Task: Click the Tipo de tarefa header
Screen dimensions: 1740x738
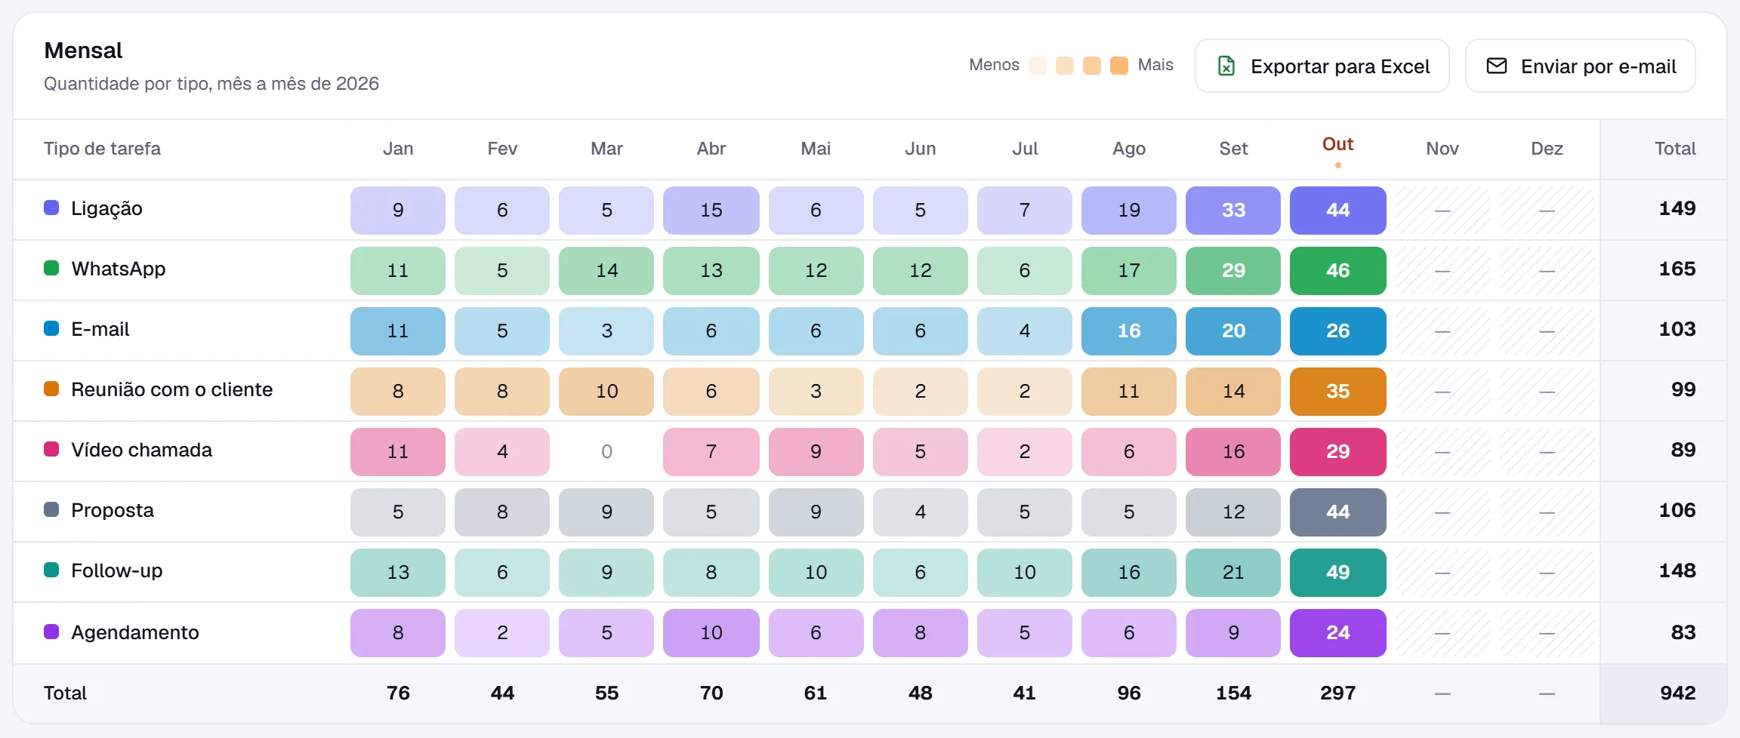Action: click(x=102, y=149)
